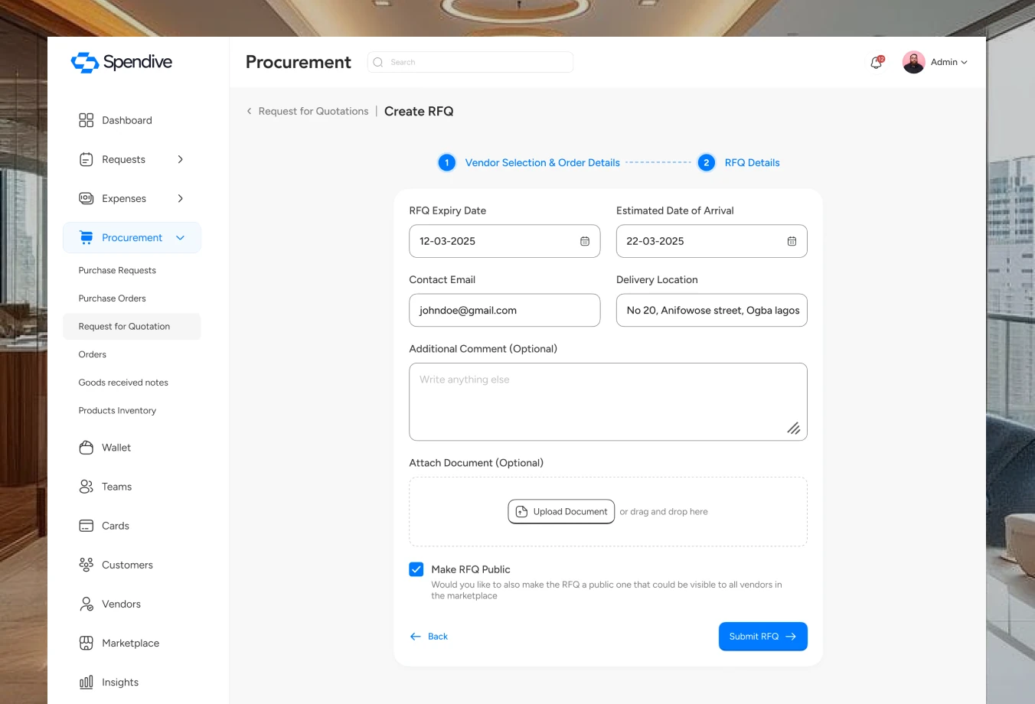Go to Dashboard via its grid icon
The image size is (1035, 704).
click(87, 120)
